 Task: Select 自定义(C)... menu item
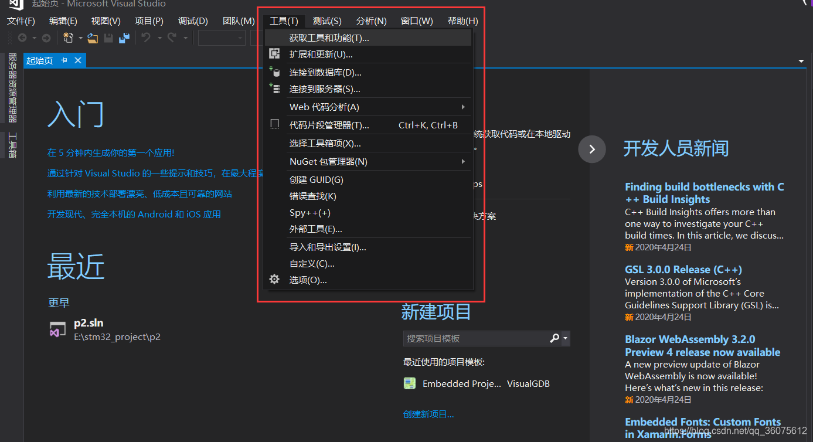click(x=368, y=263)
